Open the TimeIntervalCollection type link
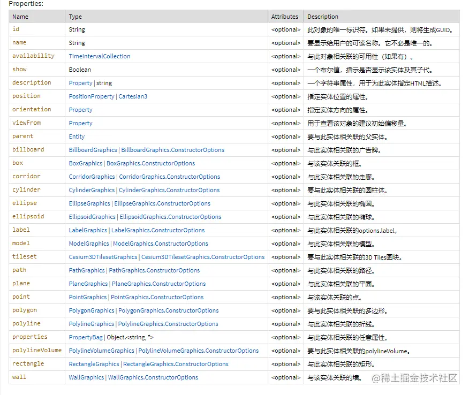This screenshot has height=395, width=469. (x=99, y=56)
